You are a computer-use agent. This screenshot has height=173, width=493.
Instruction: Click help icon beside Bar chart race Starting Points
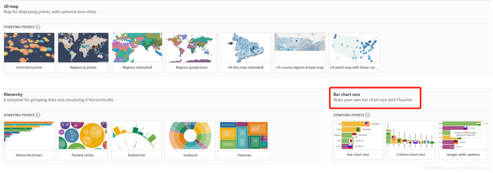[x=368, y=115]
